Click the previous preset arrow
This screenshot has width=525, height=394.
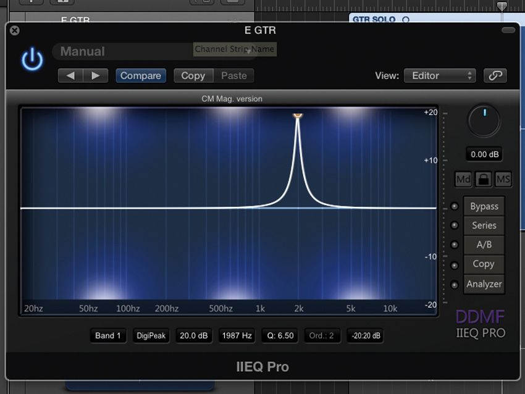click(70, 75)
